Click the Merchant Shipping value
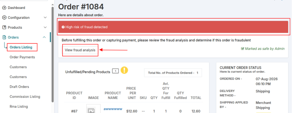Image resolution: width=292 pixels, height=113 pixels. 263,105
